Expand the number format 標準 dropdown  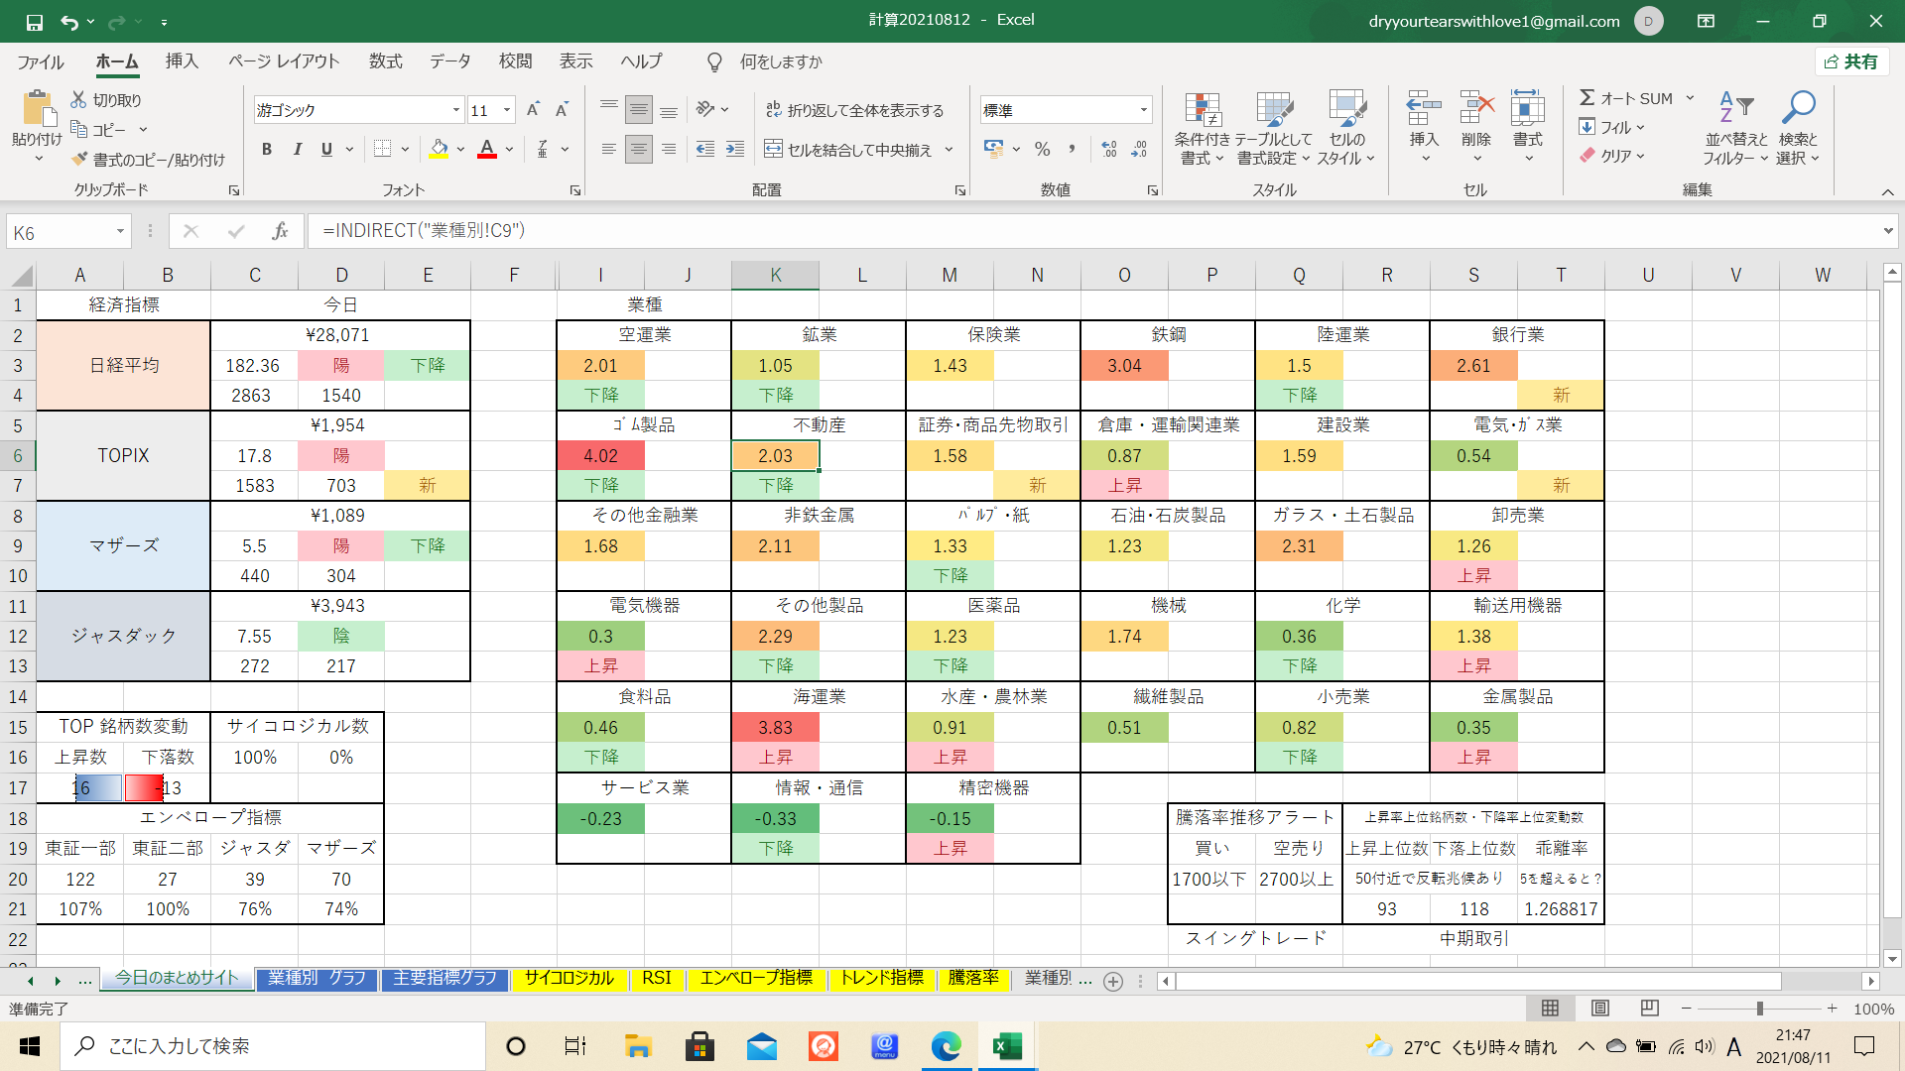(1143, 110)
